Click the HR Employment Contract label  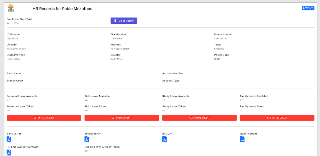click(x=23, y=147)
